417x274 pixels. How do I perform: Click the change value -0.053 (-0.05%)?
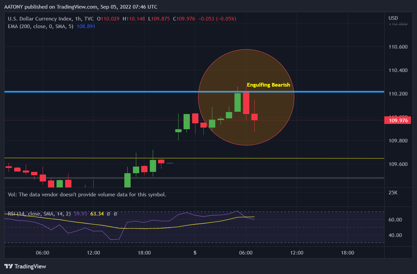(x=217, y=19)
